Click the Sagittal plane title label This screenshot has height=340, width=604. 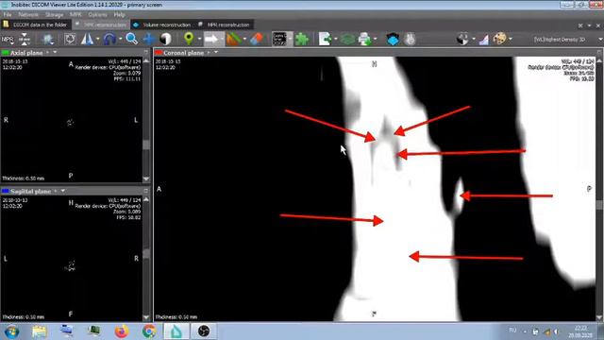tap(30, 191)
